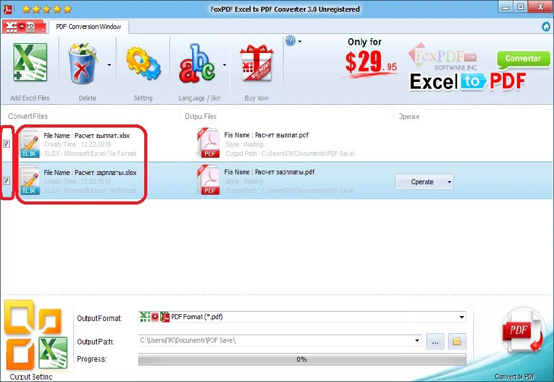Click the Language / Skin abc icon
Viewport: 554px width, 382px height.
[x=197, y=63]
